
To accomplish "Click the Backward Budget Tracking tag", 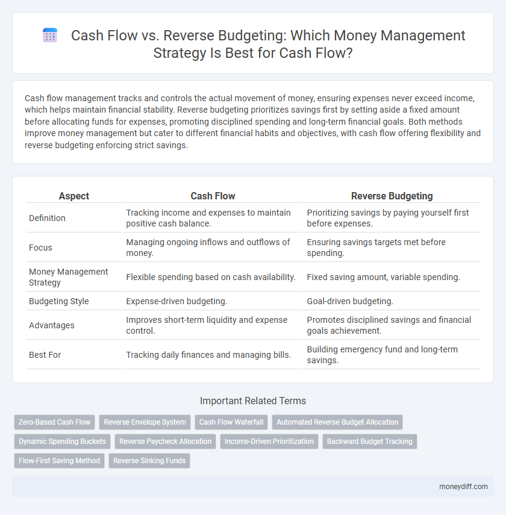I will tap(370, 442).
